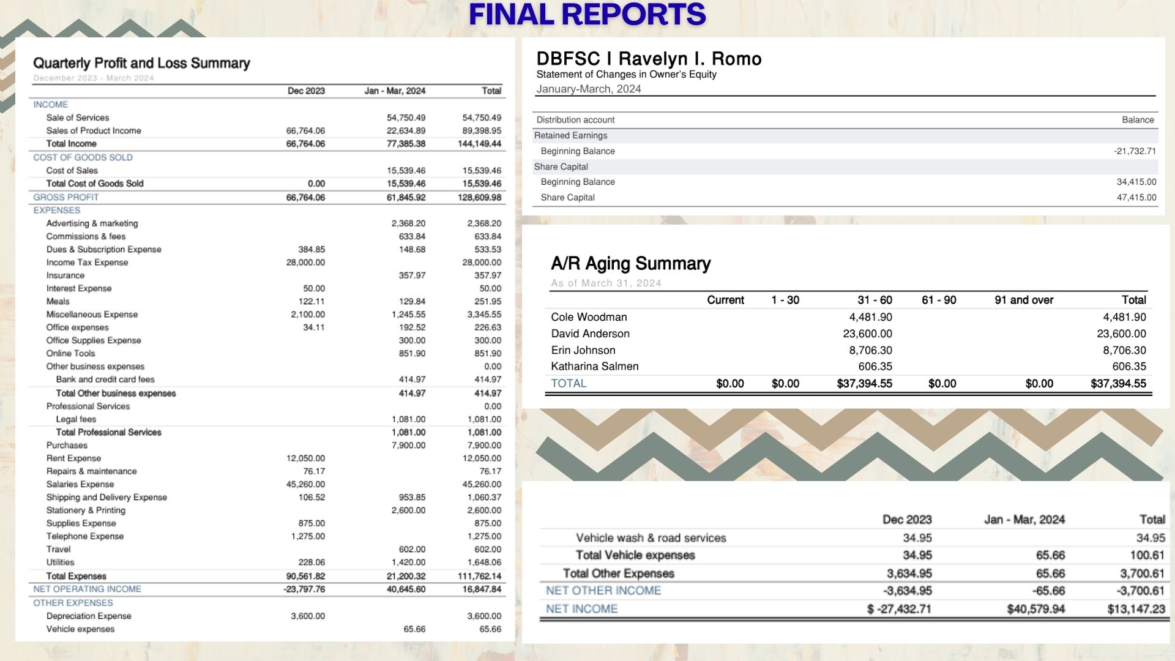The width and height of the screenshot is (1175, 661).
Task: Select the OTHER EXPENSES header
Action: tap(73, 603)
